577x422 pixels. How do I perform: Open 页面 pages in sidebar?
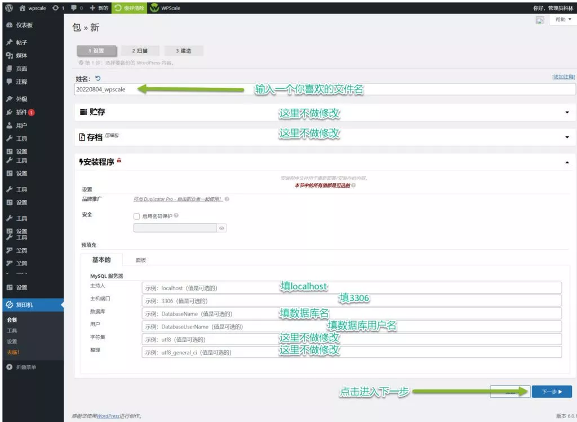(x=17, y=68)
